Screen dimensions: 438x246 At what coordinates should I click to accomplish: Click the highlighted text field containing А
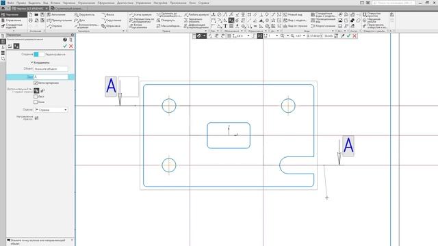(51, 77)
